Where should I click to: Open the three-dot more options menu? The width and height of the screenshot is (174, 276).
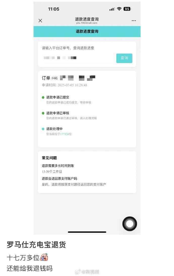[x=134, y=21]
